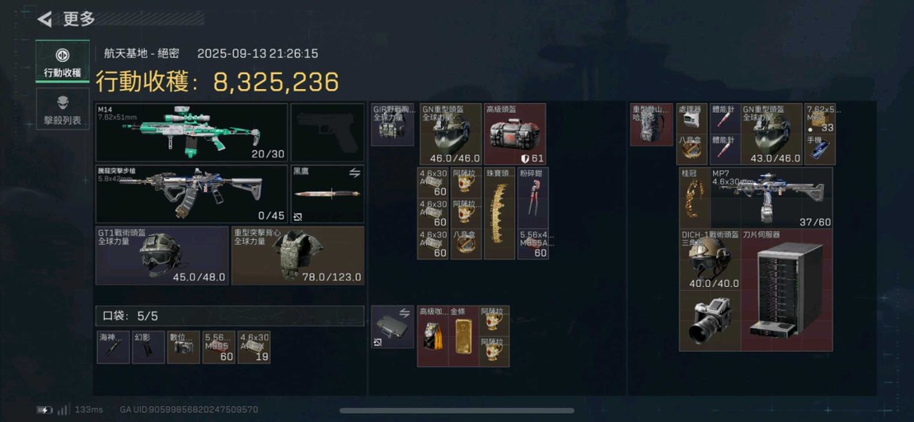Tap the swap arrows on safe box

click(x=405, y=313)
